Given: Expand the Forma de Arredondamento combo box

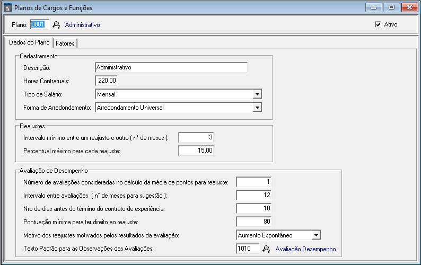Looking at the screenshot, I should pyautogui.click(x=257, y=108).
